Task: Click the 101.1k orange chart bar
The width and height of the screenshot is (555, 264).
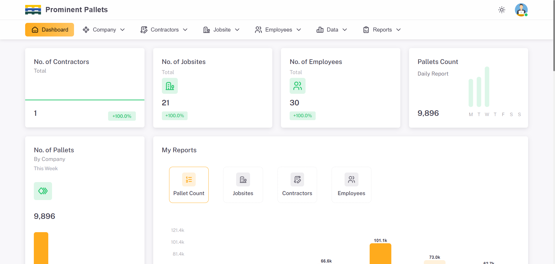Action: (380, 254)
